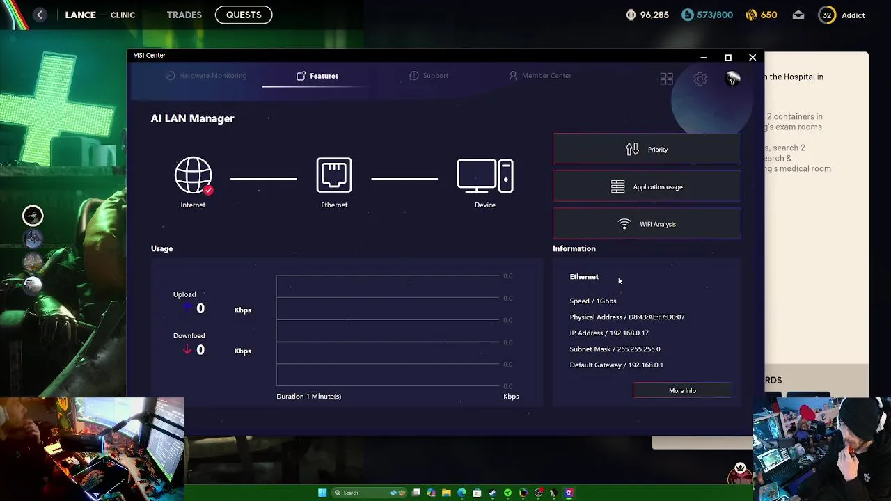
Task: Click the level 32 progress ring
Action: coord(827,15)
